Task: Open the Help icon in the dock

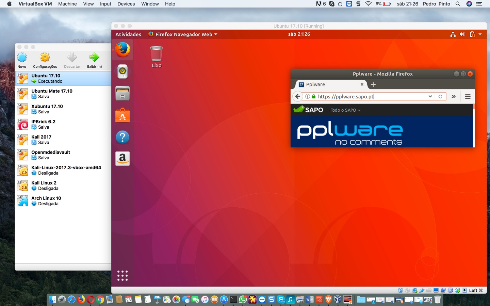Action: click(122, 137)
